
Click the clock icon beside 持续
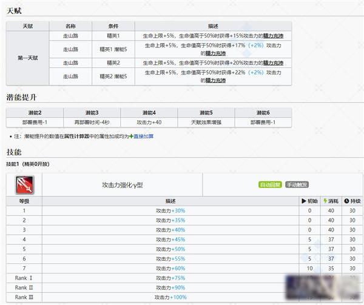coord(346,201)
